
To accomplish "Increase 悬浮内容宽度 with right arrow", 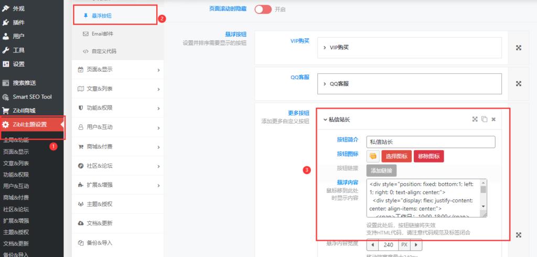I will (416, 245).
